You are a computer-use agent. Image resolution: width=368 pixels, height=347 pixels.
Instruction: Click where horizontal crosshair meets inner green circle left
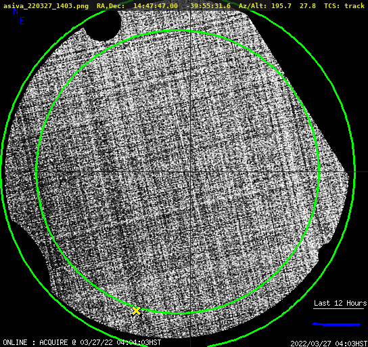(37, 172)
